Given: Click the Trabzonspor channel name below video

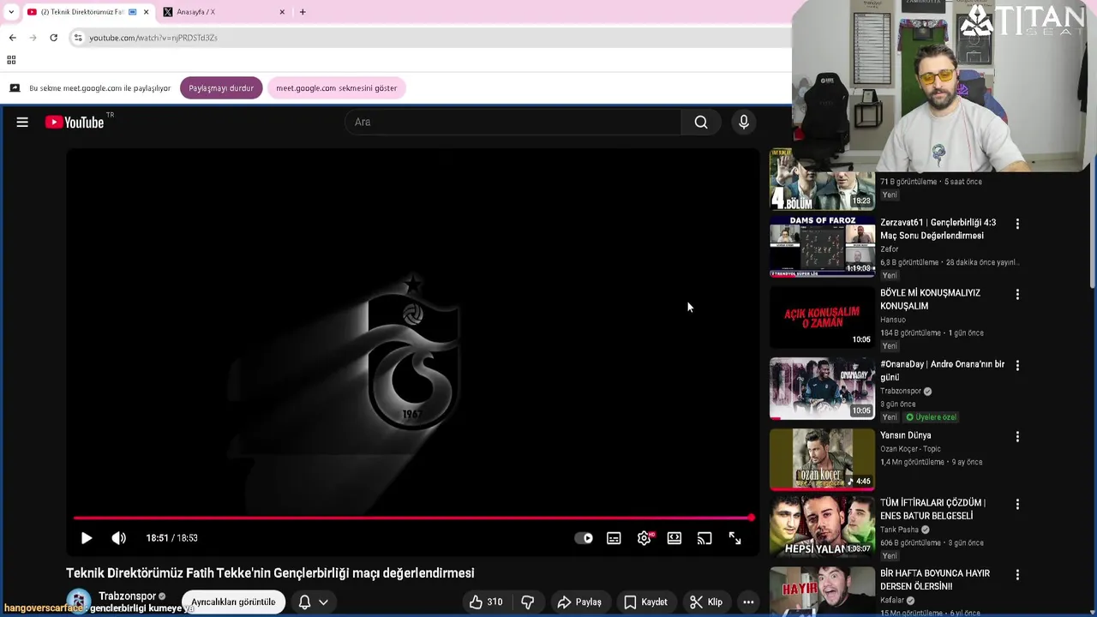Looking at the screenshot, I should (x=127, y=596).
